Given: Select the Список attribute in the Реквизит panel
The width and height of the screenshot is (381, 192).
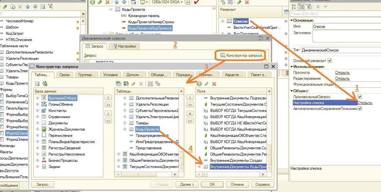Looking at the screenshot, I should (x=241, y=21).
